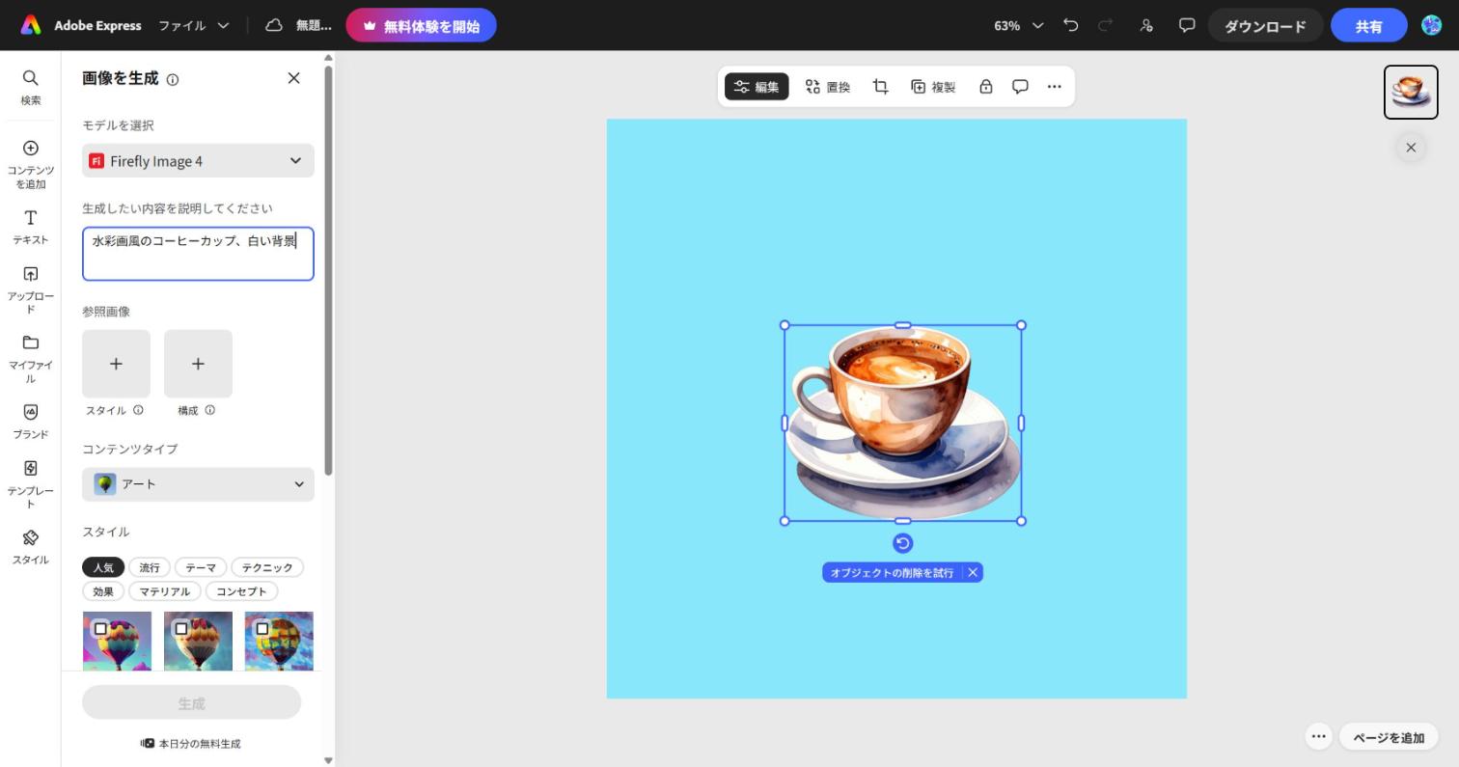Select the テキスト tool in sidebar

click(31, 227)
